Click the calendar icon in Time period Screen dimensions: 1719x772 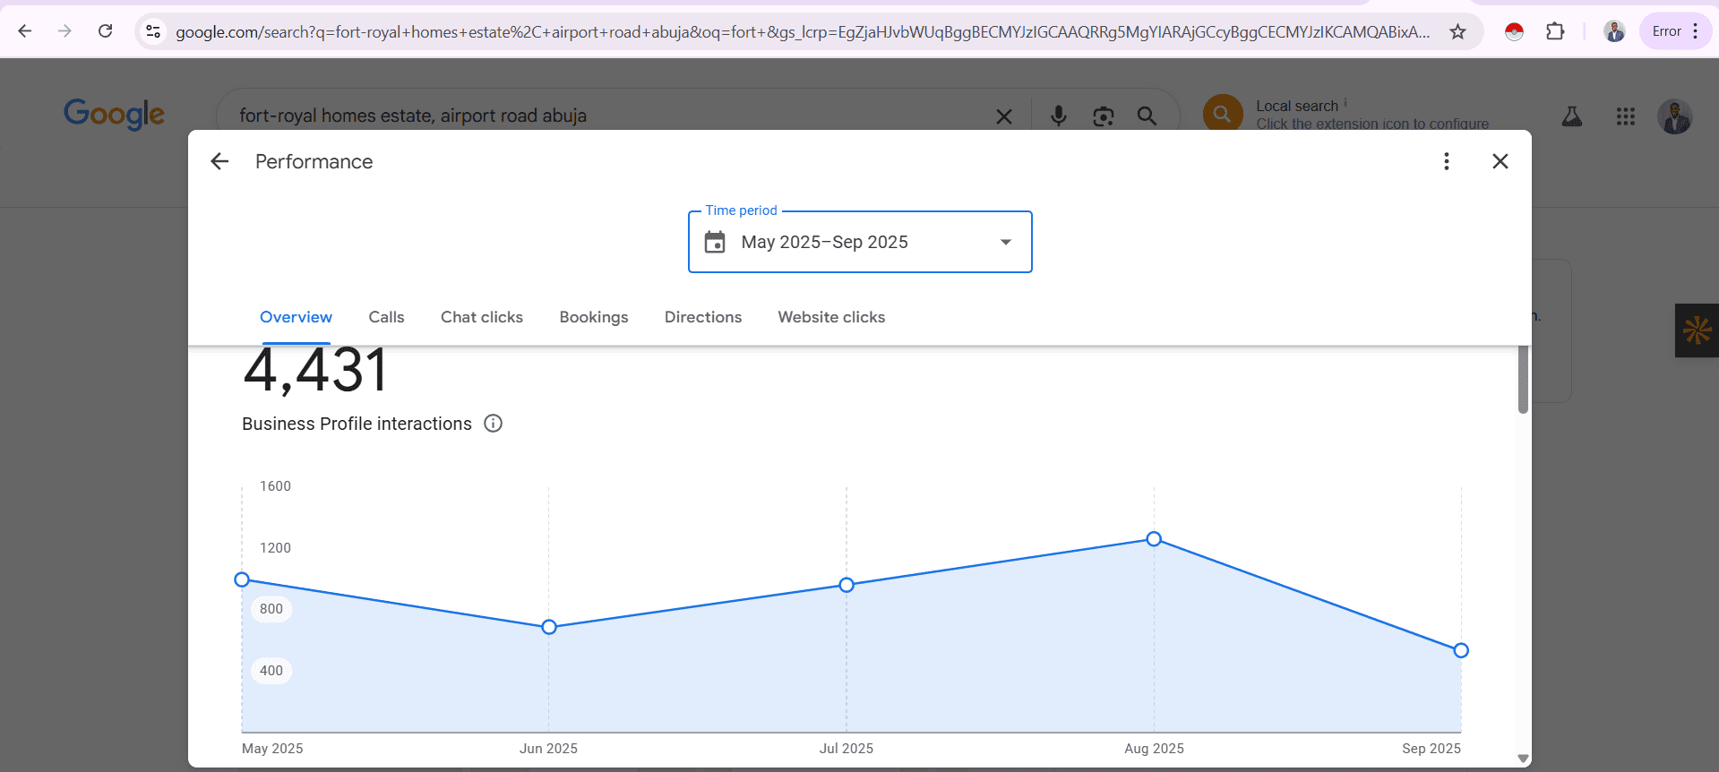click(715, 243)
